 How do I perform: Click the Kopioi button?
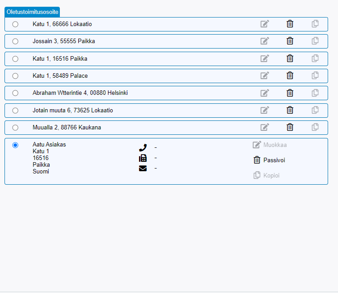[266, 175]
